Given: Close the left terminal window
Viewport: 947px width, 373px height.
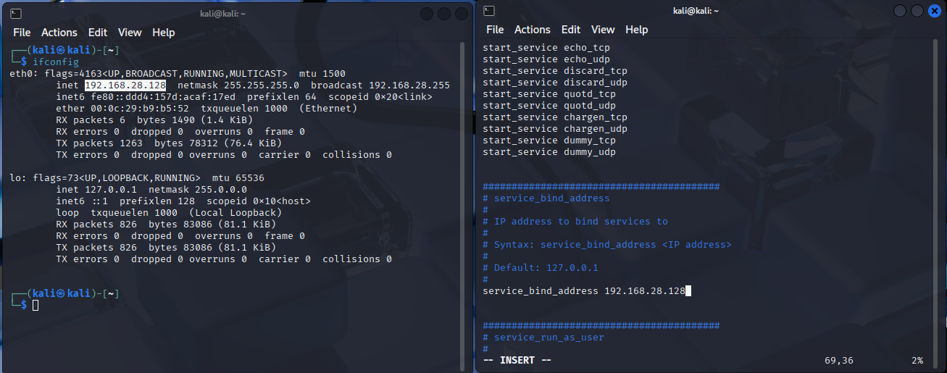Looking at the screenshot, I should 462,14.
